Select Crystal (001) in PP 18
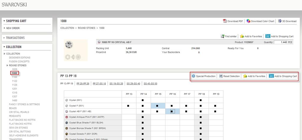This screenshot has height=140, width=302. (x=201, y=100)
